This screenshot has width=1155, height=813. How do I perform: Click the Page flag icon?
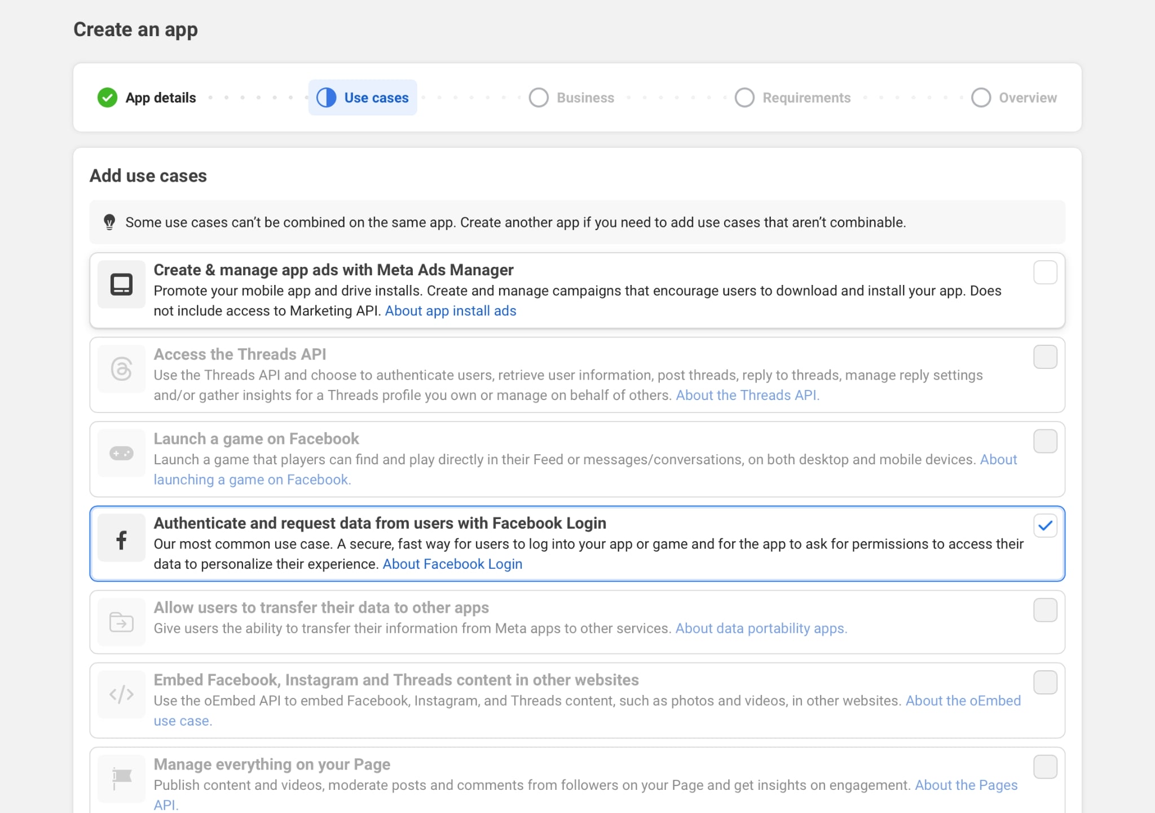pyautogui.click(x=121, y=779)
